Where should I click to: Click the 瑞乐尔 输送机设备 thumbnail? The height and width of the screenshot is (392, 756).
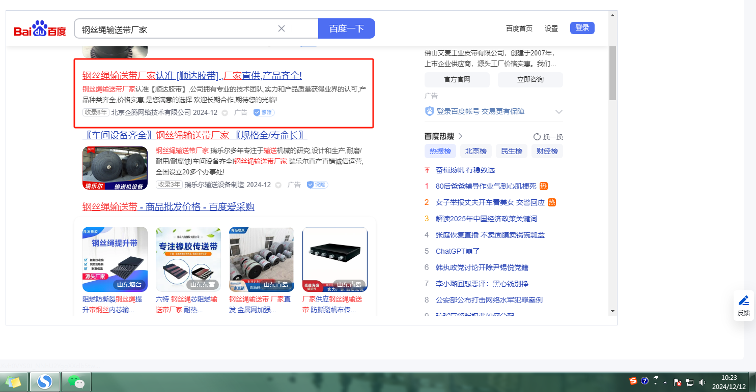115,168
